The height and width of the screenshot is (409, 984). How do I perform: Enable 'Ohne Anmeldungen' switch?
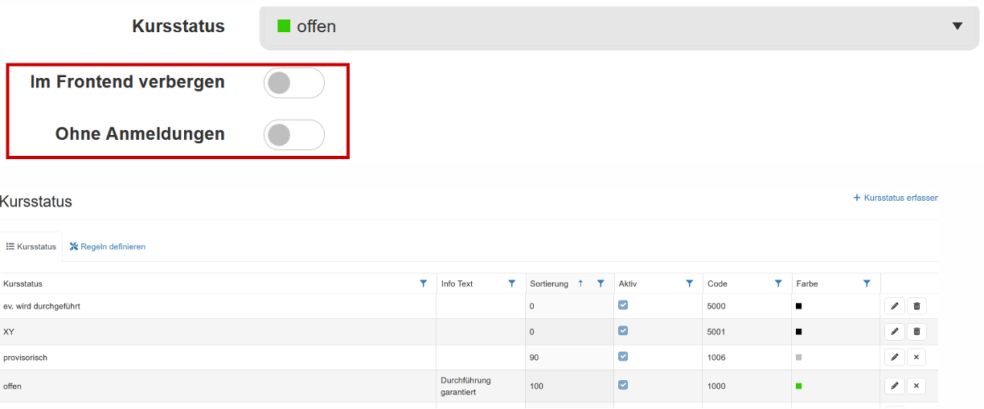[x=293, y=134]
